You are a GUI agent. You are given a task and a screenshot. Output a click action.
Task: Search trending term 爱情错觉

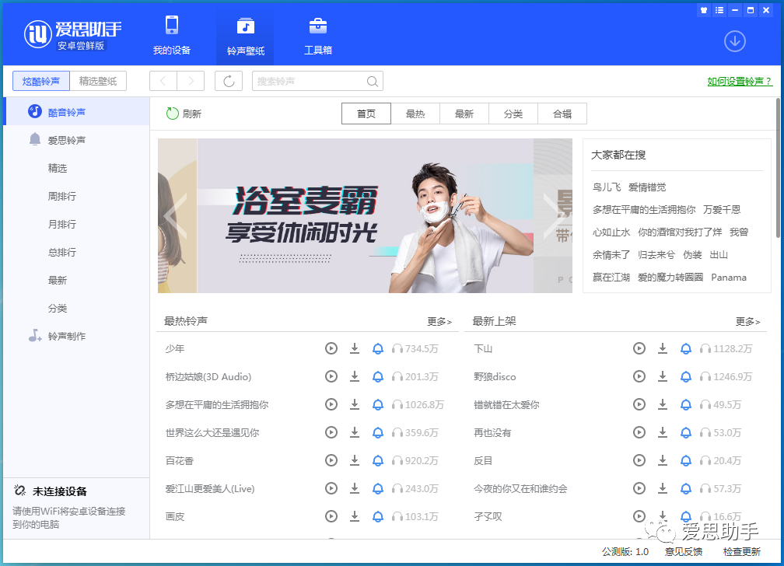[647, 187]
